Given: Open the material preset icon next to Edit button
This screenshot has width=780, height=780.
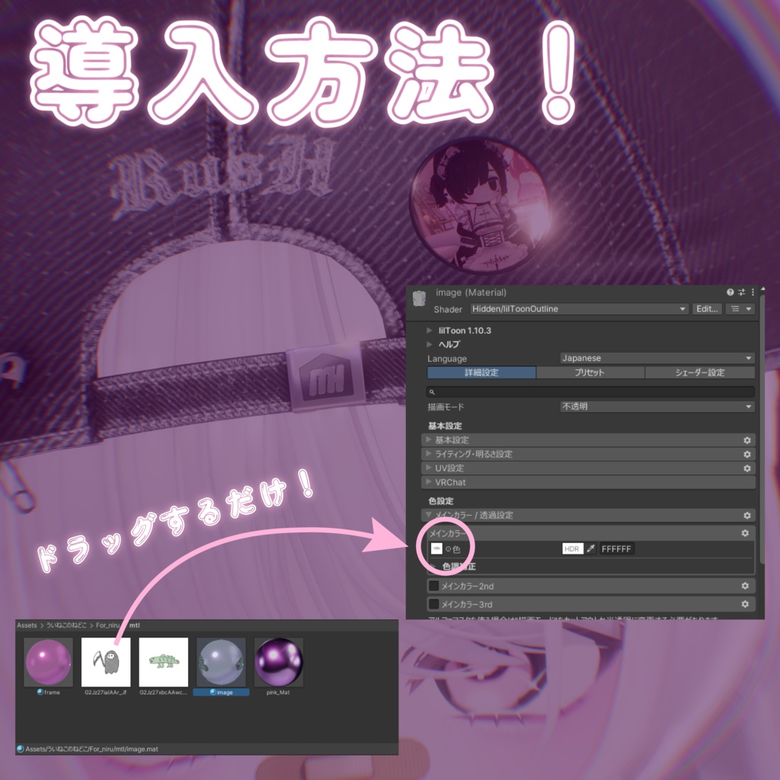Looking at the screenshot, I should 740,308.
